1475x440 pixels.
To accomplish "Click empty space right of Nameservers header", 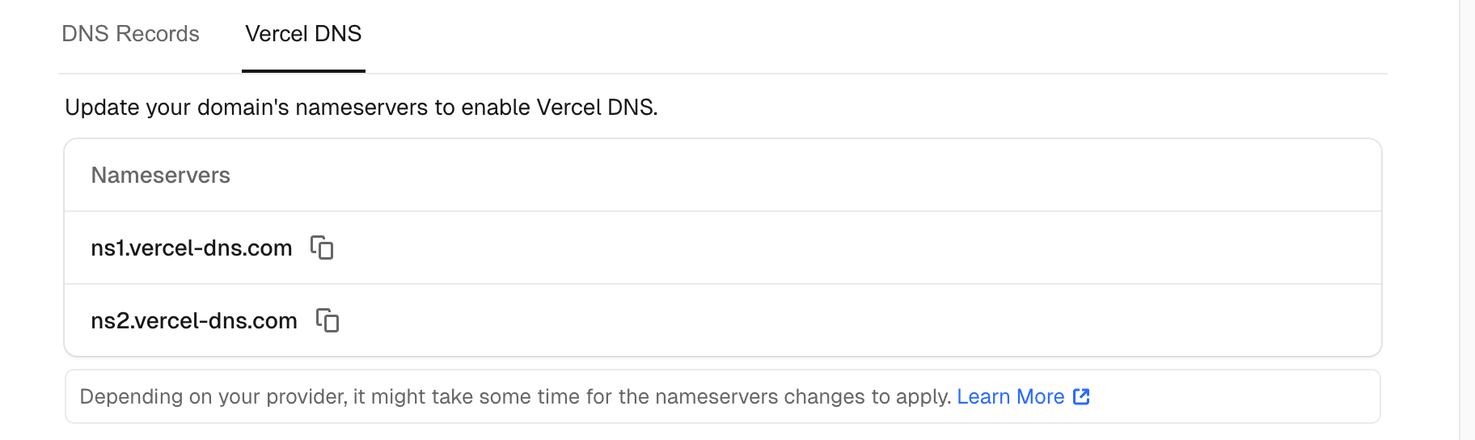I will click(809, 176).
